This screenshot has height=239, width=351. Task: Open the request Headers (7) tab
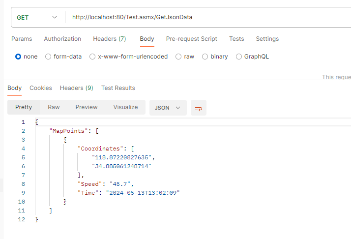(x=109, y=39)
